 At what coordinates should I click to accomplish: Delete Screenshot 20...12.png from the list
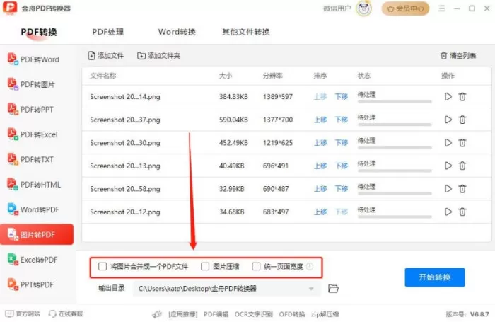click(x=462, y=212)
